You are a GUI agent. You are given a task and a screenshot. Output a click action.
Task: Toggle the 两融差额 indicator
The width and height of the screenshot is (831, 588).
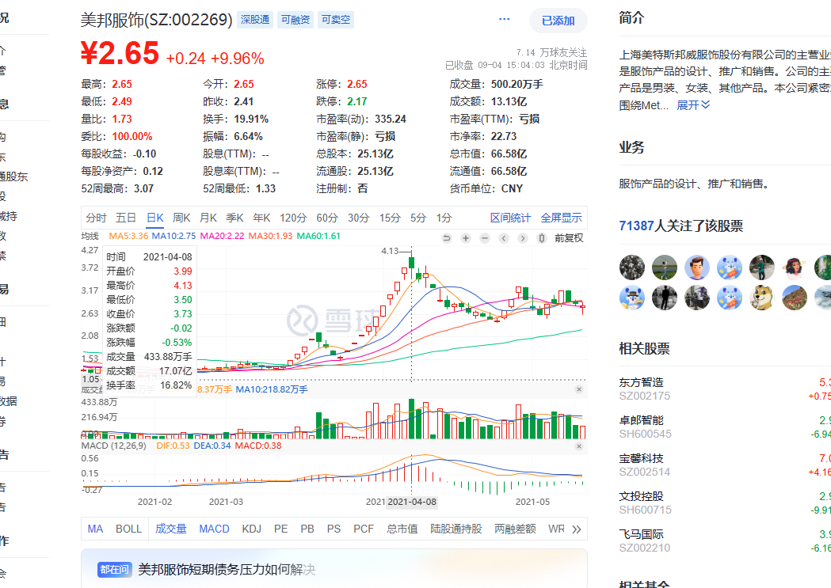pos(515,529)
